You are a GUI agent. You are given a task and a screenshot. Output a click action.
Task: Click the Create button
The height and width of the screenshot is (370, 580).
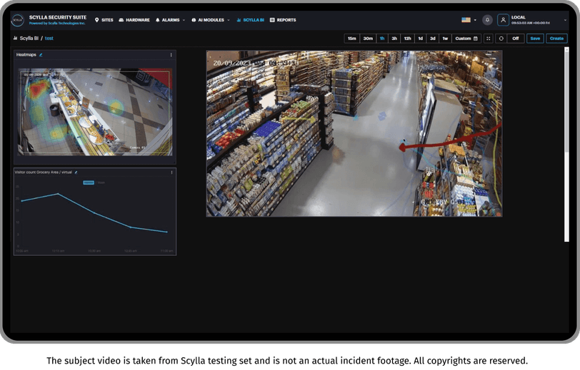[556, 38]
